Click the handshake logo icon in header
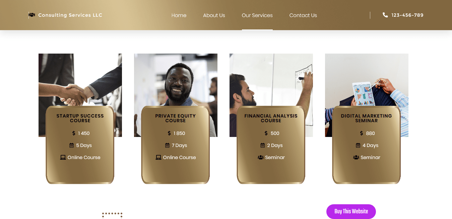Viewport: 452px width, 219px height. (32, 15)
